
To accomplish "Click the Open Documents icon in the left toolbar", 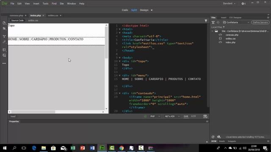I will coord(4,23).
